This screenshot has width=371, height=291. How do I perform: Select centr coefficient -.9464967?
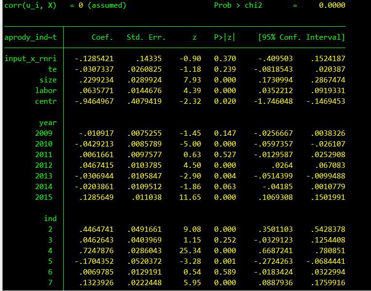[x=94, y=101]
